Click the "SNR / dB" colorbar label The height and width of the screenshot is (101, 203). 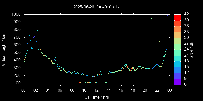pos(192,49)
